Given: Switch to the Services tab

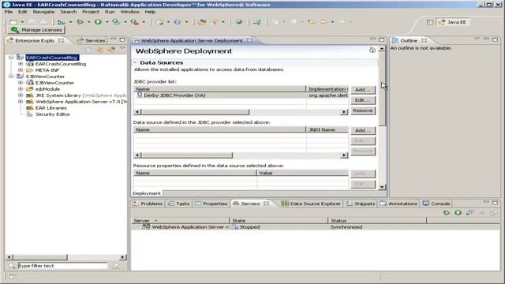Looking at the screenshot, I should click(92, 40).
